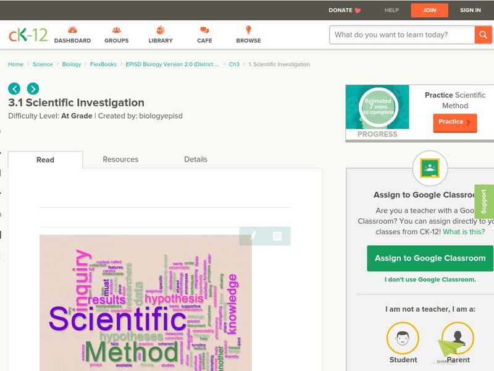Open the green Support side tab
Image resolution: width=494 pixels, height=371 pixels.
[x=484, y=202]
